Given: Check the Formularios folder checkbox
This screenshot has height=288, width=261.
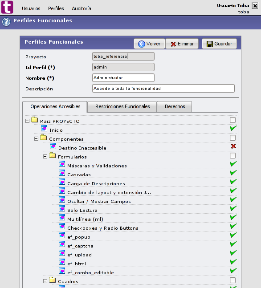Looking at the screenshot, I should click(232, 155).
